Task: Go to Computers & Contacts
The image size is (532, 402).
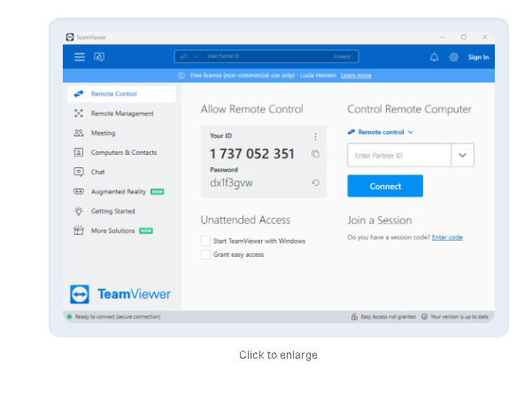Action: [x=121, y=152]
